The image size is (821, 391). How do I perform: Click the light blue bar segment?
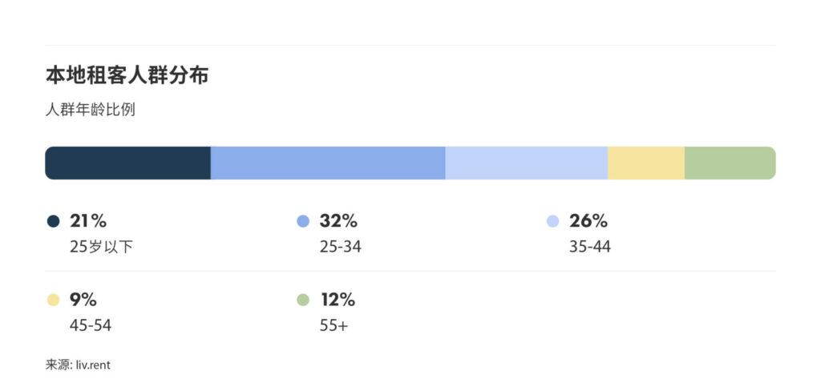pos(526,163)
